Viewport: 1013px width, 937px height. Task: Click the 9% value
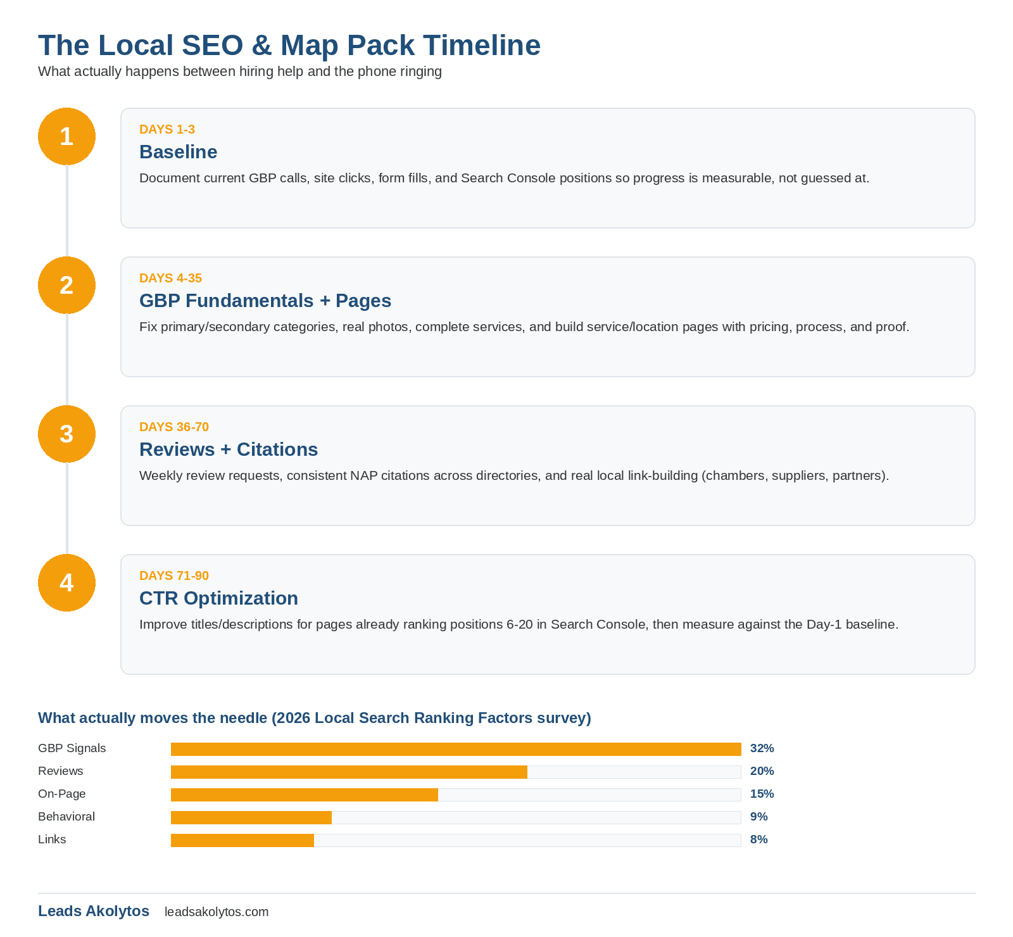(x=759, y=817)
